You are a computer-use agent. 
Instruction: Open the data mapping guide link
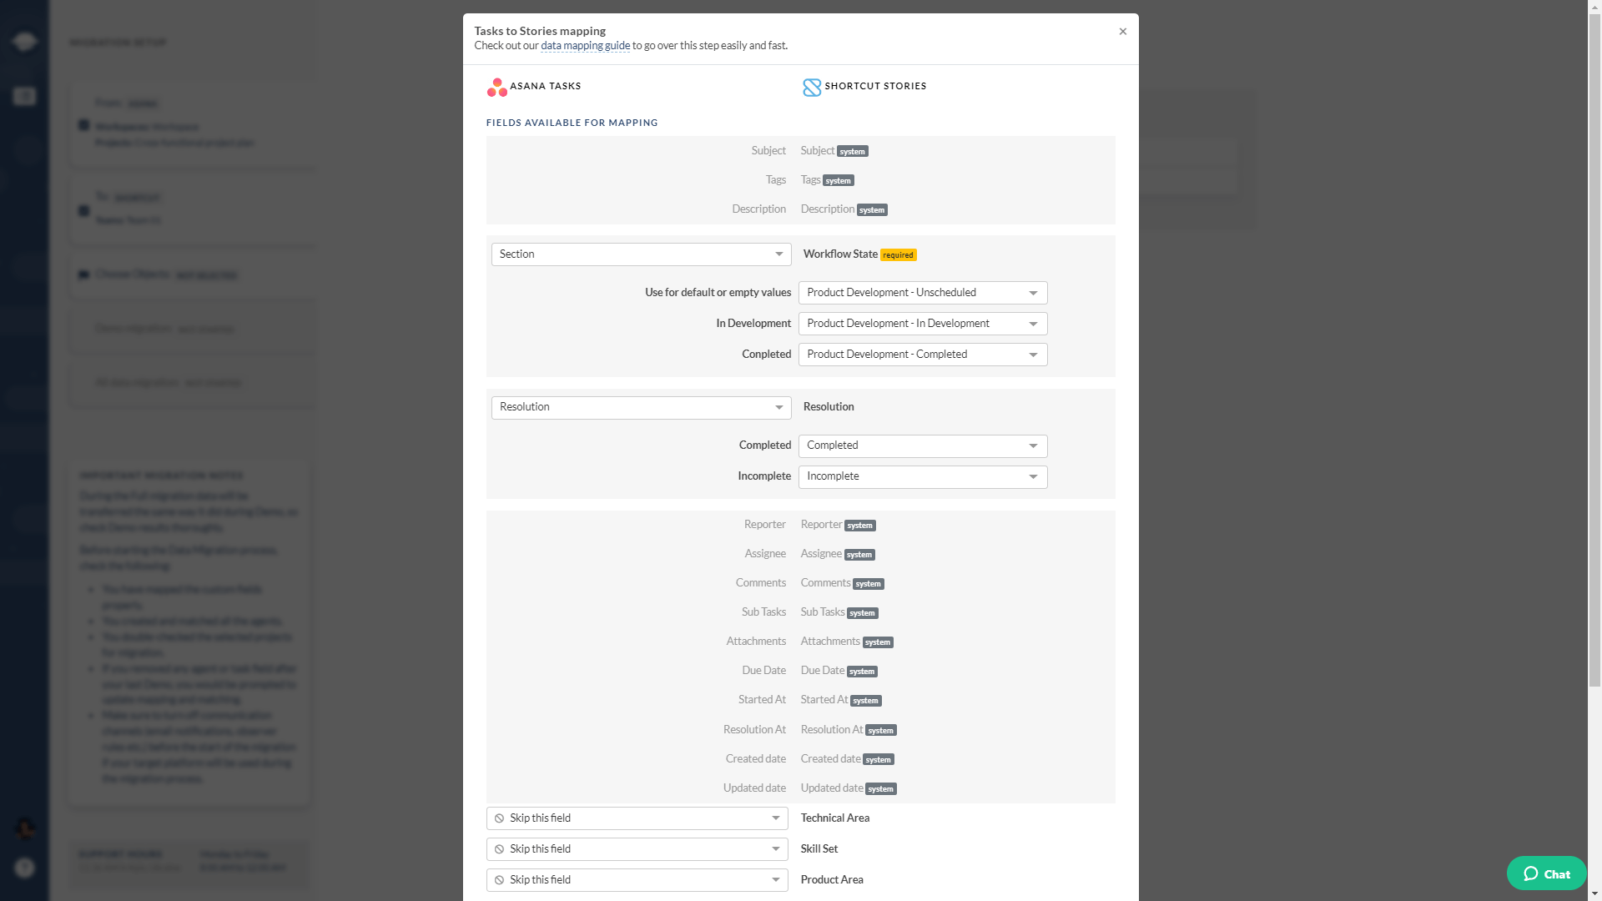[x=585, y=46]
